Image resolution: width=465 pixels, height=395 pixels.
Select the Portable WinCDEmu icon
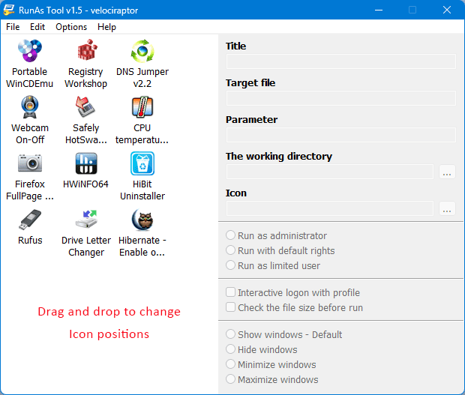click(30, 52)
